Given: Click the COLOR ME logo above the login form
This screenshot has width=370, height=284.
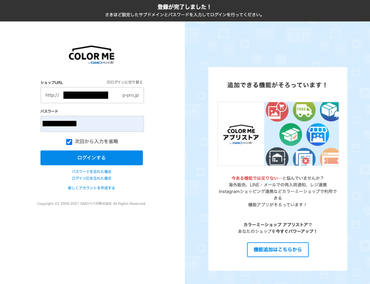Looking at the screenshot, I should 92,55.
